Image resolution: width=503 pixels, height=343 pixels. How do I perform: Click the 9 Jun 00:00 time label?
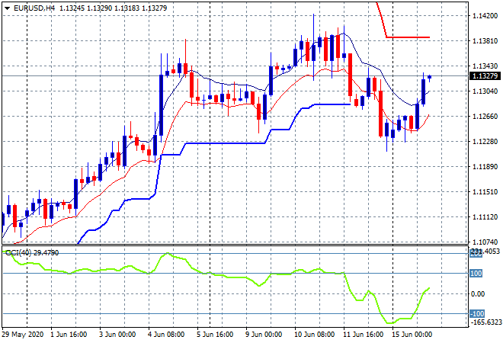click(264, 335)
